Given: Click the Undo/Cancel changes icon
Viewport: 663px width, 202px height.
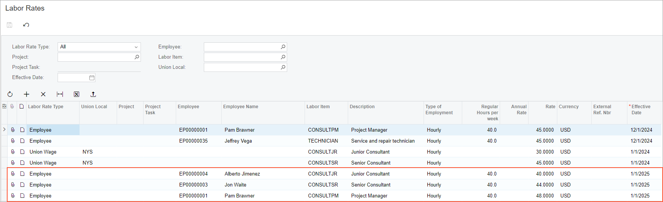Looking at the screenshot, I should click(26, 25).
